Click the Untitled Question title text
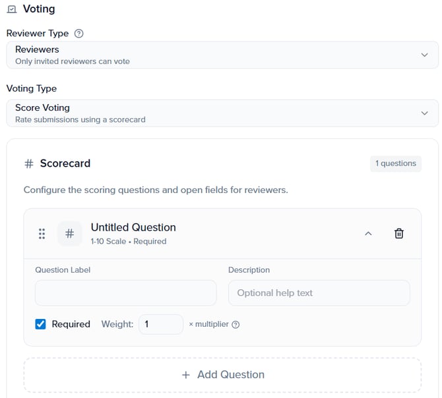Screen dimensions: 442x398 pyautogui.click(x=133, y=227)
